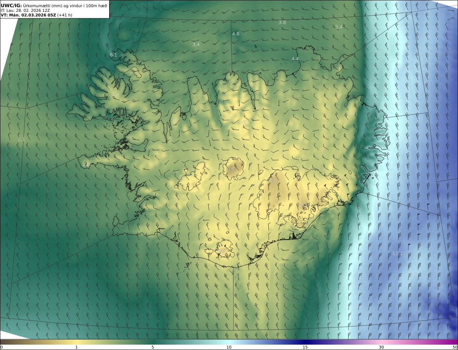458x350 pixels.
Task: Click the 4.8 precipitation value label
Action: 236,34
